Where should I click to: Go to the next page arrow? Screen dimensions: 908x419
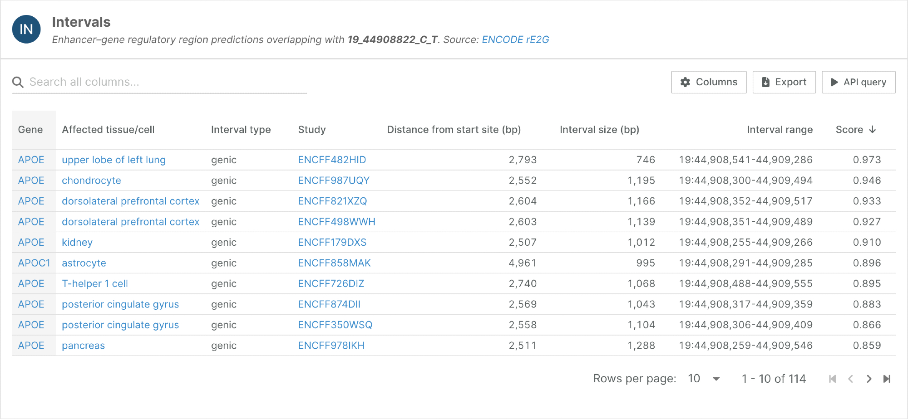click(x=869, y=379)
